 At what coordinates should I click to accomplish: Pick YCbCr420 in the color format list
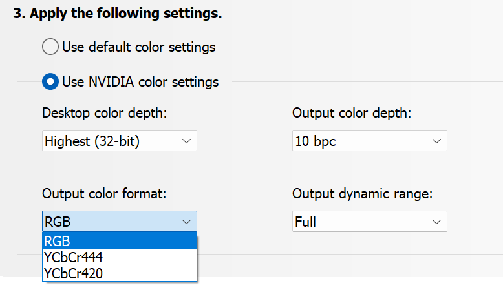click(x=119, y=273)
